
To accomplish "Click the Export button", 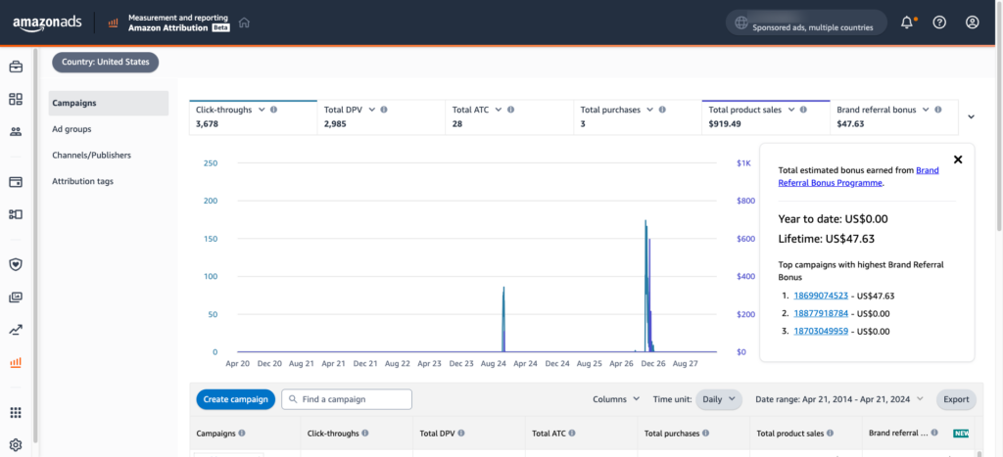I will 956,399.
